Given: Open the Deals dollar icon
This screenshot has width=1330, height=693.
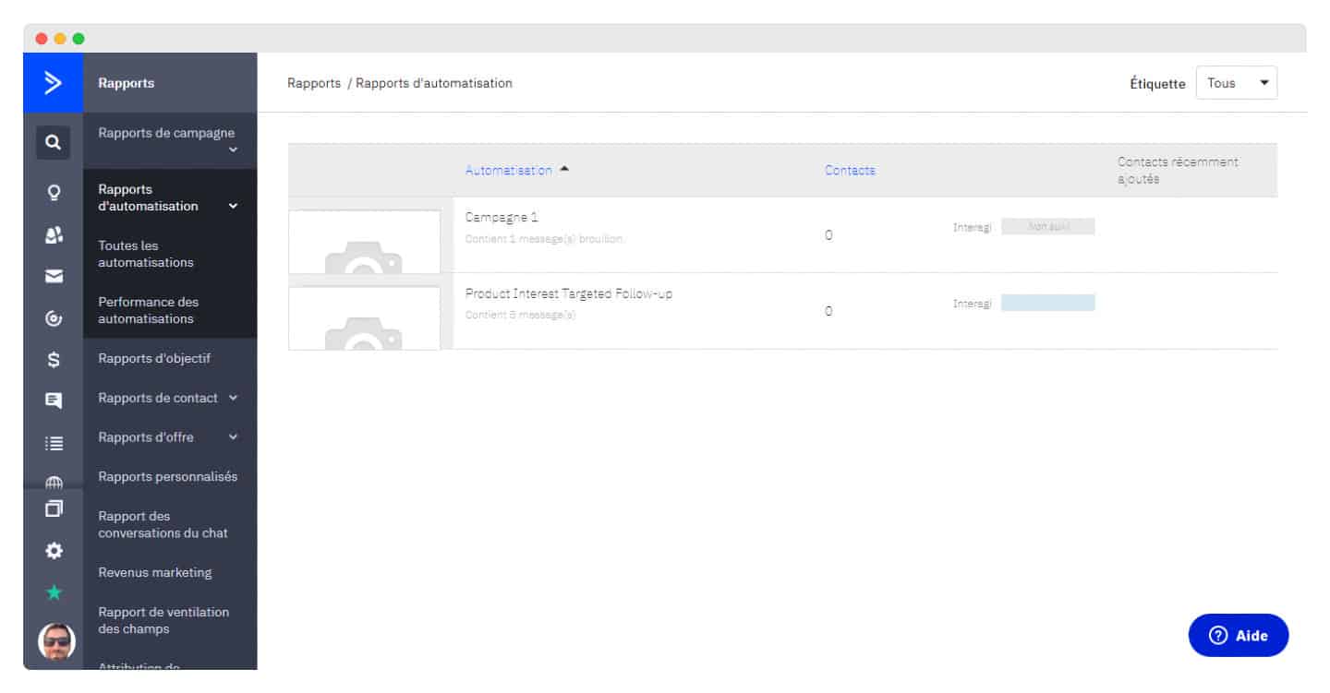Looking at the screenshot, I should (x=54, y=360).
